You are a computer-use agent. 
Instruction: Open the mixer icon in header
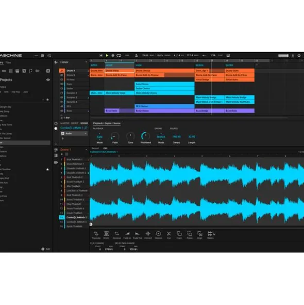coord(49,56)
